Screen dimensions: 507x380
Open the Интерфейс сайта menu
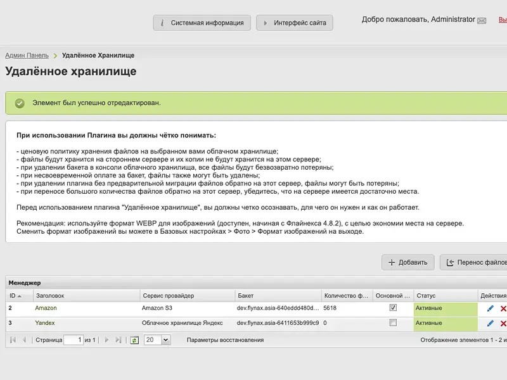coord(295,23)
